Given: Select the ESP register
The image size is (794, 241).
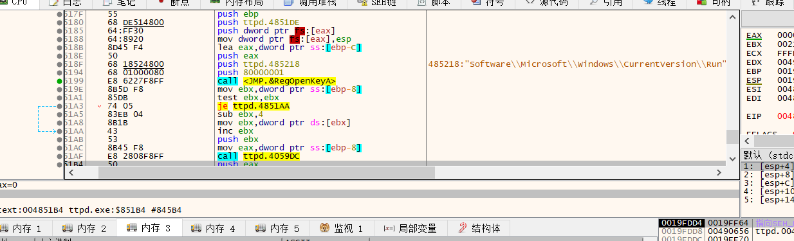Looking at the screenshot, I should tap(753, 80).
